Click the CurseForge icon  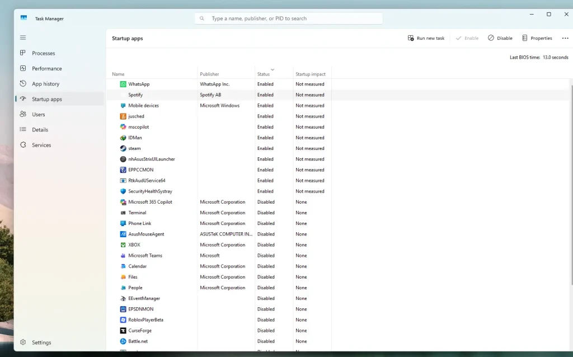[x=123, y=330]
